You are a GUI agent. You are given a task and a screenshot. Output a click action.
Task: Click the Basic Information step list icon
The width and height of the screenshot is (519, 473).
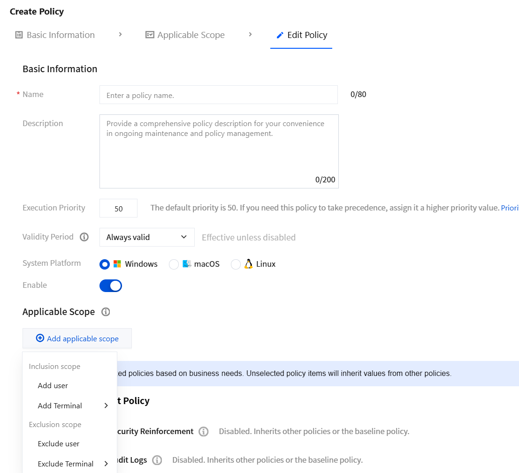tap(19, 35)
